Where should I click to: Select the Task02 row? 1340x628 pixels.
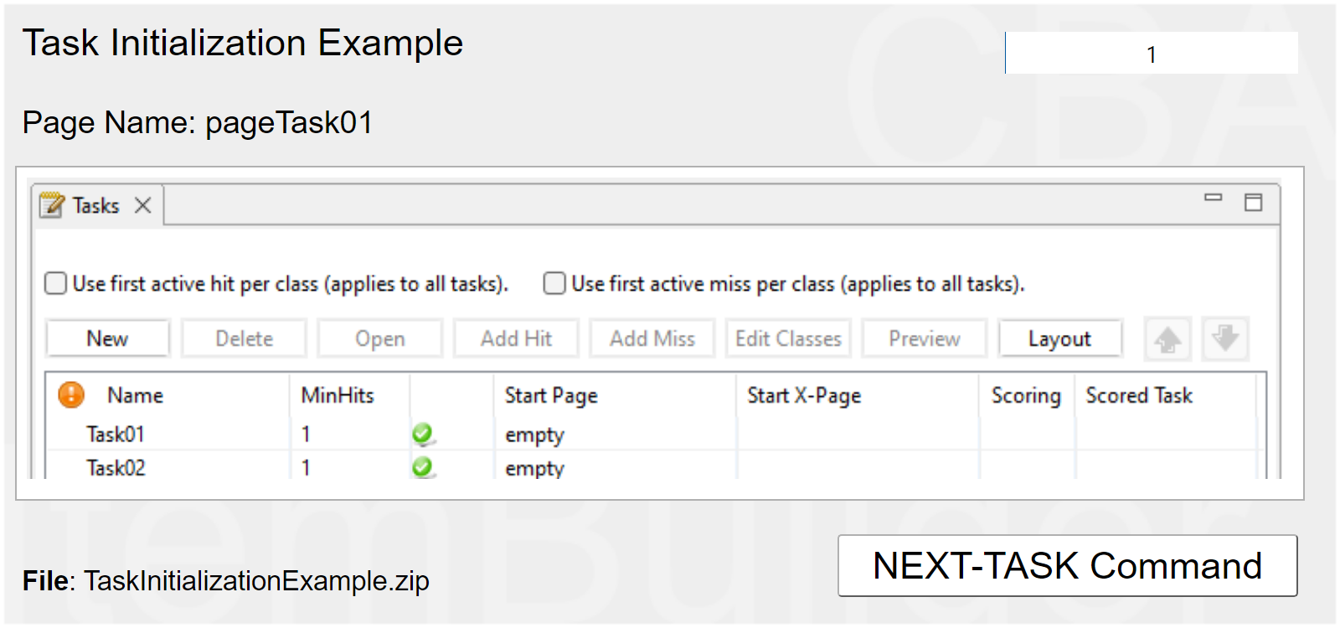click(x=116, y=468)
